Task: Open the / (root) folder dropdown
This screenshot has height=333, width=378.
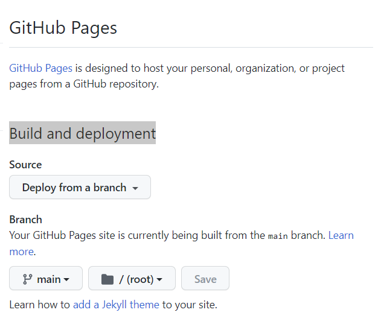Action: (132, 278)
